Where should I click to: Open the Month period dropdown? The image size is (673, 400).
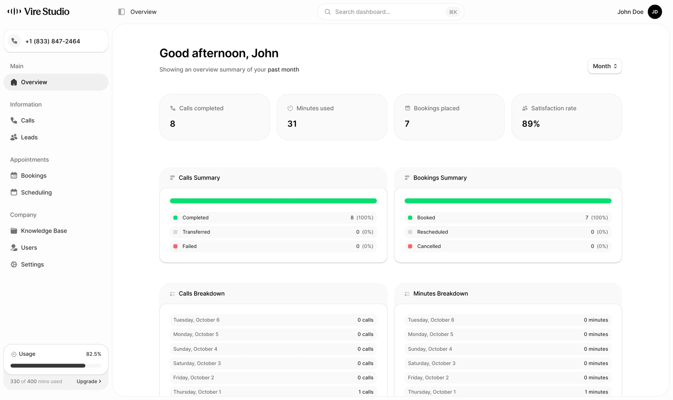coord(605,66)
